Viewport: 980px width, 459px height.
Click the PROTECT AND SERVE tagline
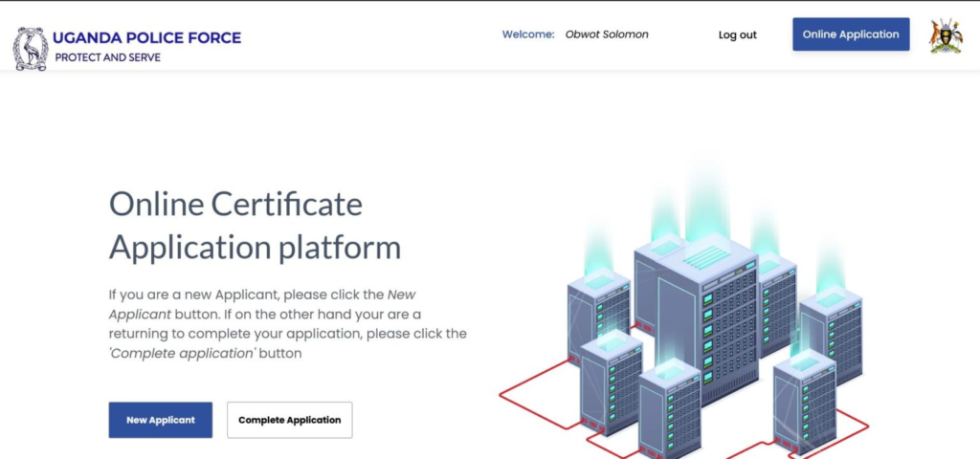click(x=107, y=57)
